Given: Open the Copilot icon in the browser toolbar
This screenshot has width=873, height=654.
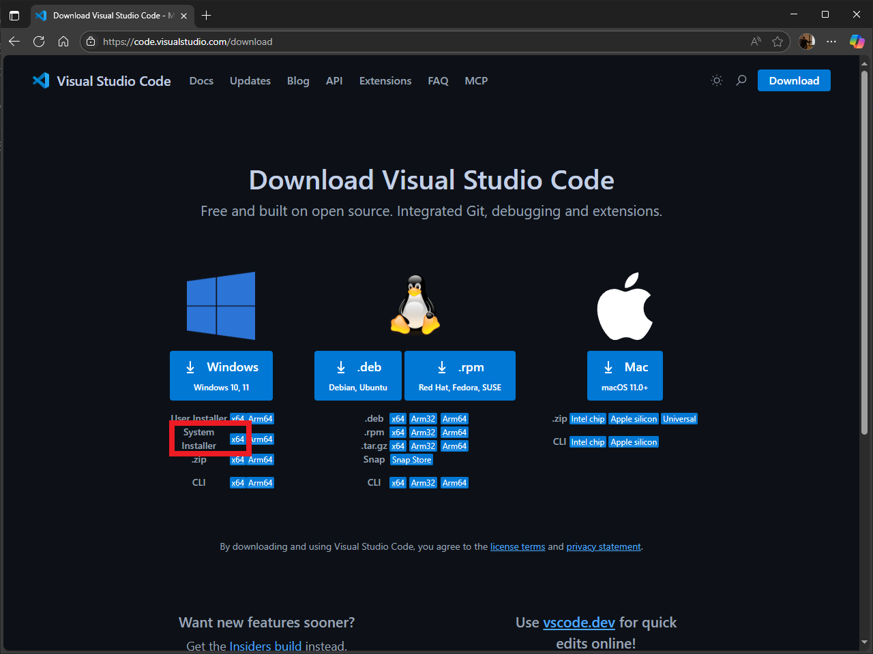Looking at the screenshot, I should (x=857, y=42).
